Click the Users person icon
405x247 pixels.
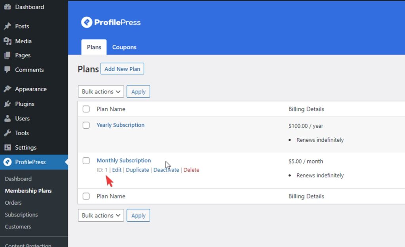(x=8, y=118)
